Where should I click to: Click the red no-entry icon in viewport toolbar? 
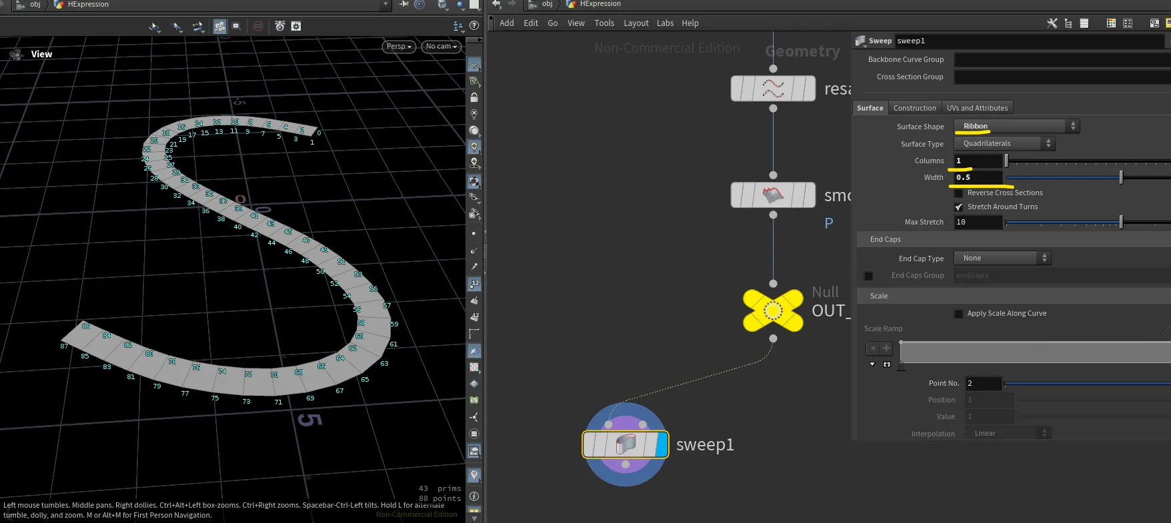258,26
